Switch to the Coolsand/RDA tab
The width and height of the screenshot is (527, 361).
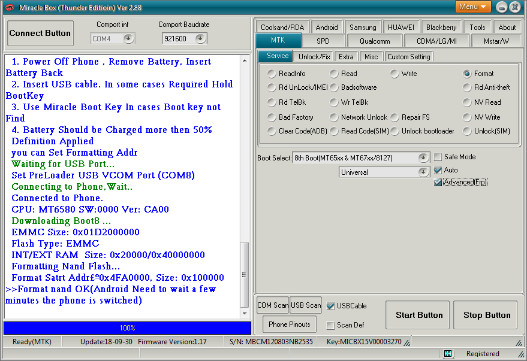click(x=282, y=27)
